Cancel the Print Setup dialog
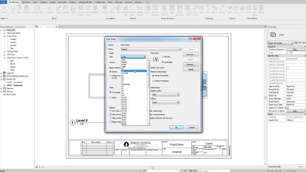Viewport: 306px width, 172px height. pyautogui.click(x=192, y=128)
